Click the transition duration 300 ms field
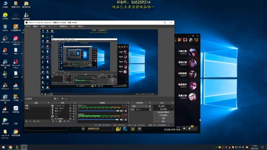 pos(142,110)
